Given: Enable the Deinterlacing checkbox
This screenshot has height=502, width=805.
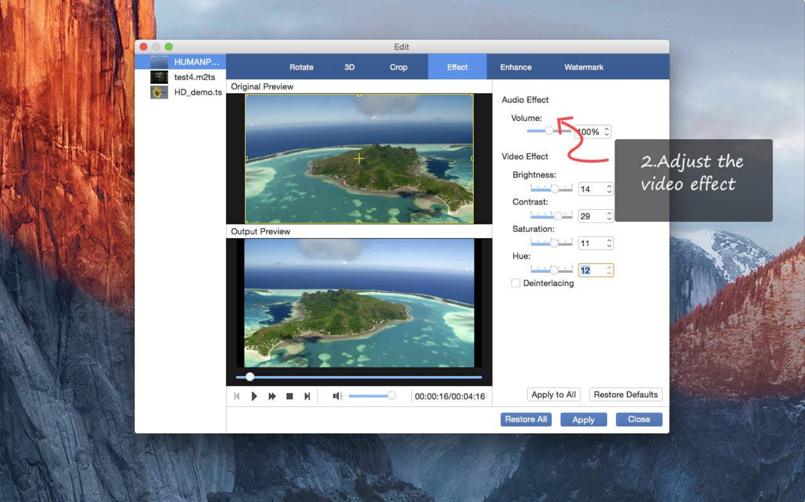Looking at the screenshot, I should point(515,283).
